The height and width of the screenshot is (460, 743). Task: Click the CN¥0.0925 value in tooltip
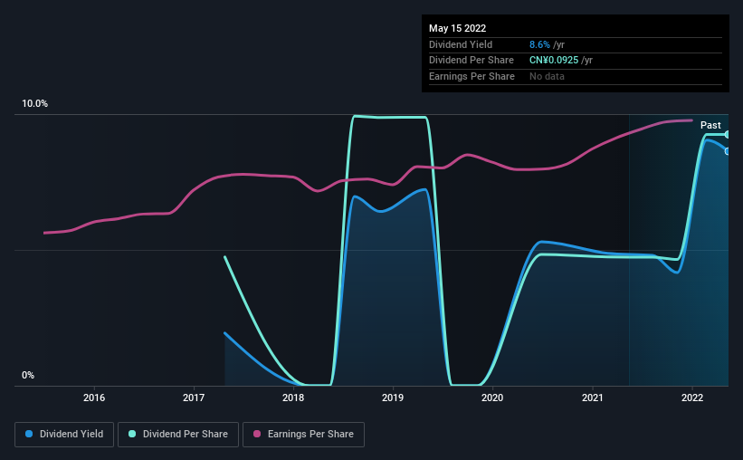click(554, 61)
